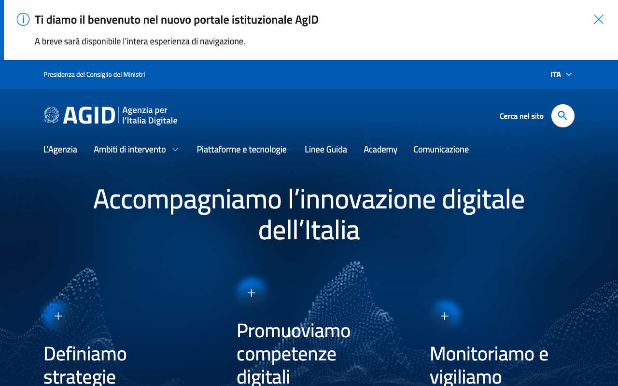Click the plus icon above Definiamo strategie

click(x=58, y=316)
